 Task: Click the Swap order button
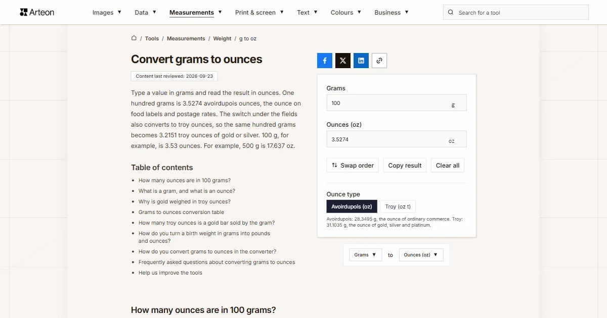pyautogui.click(x=353, y=166)
